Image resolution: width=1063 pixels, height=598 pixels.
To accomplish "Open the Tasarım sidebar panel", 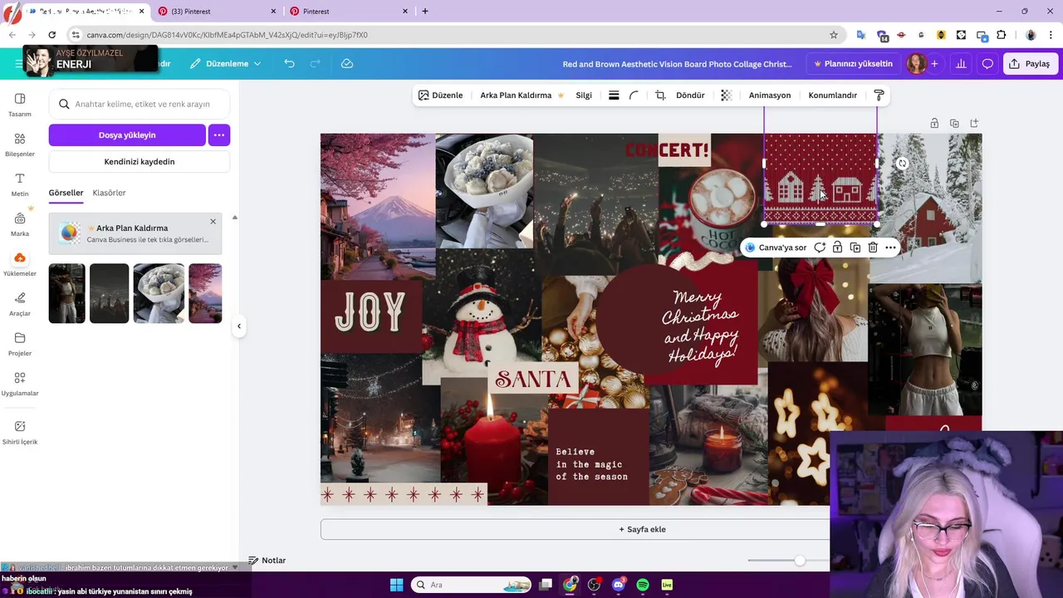I will [x=20, y=105].
